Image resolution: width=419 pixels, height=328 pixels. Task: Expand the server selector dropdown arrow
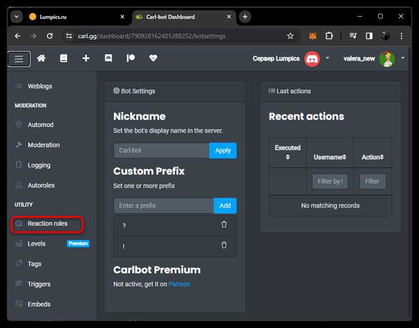(x=327, y=58)
